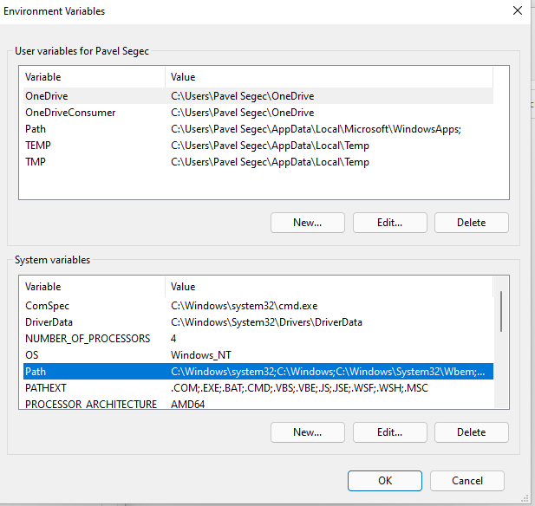Click Edit under user variables
The height and width of the screenshot is (506, 535).
[389, 223]
